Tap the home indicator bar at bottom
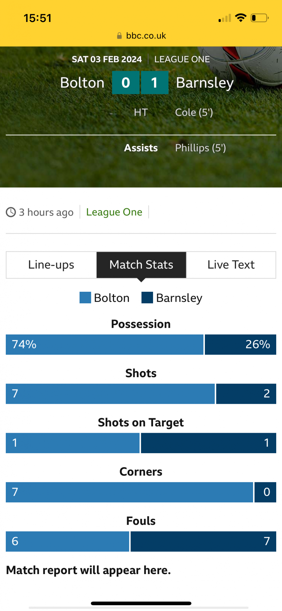The image size is (282, 611). [141, 603]
